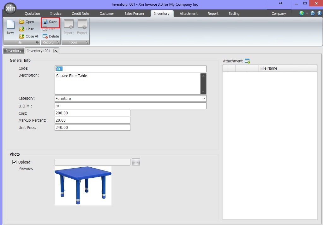Expand the File group launcher
This screenshot has width=323, height=225.
(x=38, y=42)
